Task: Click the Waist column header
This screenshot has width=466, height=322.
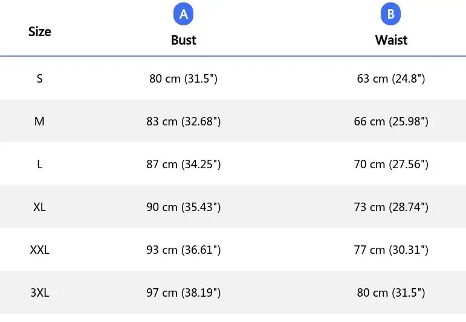Action: pyautogui.click(x=391, y=40)
